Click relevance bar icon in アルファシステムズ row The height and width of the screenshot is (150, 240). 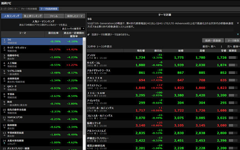click(x=233, y=133)
